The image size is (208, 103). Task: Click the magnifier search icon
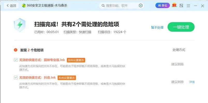coord(103,6)
